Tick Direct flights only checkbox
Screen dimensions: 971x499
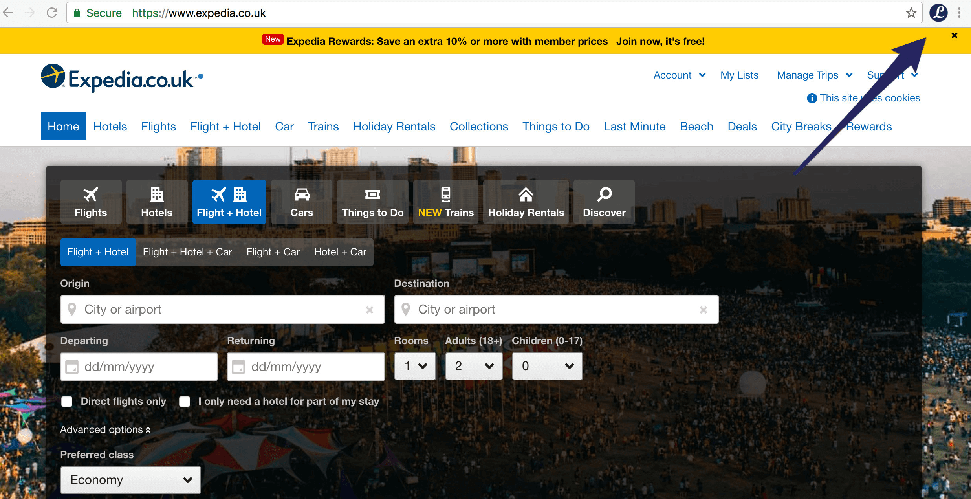67,402
